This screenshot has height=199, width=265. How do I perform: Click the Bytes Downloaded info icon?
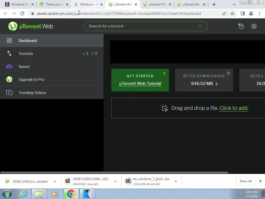(x=229, y=73)
